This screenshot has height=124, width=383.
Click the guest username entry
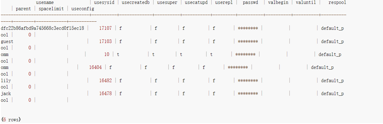7,42
